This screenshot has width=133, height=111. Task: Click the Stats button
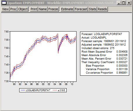(x=93, y=9)
